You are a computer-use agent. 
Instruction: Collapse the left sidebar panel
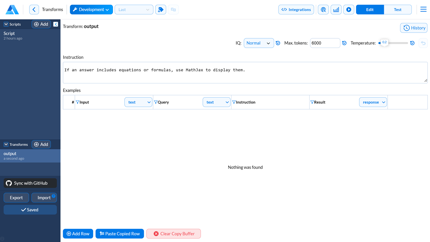click(56, 24)
